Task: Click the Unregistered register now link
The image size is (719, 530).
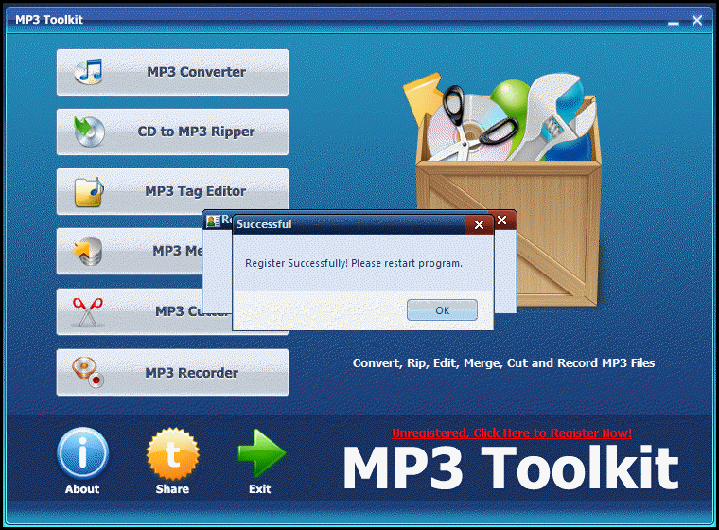Action: click(x=511, y=433)
